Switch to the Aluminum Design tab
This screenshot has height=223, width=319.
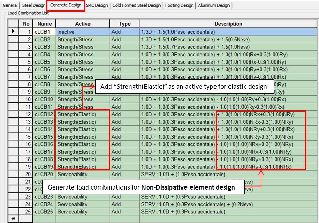coord(214,5)
